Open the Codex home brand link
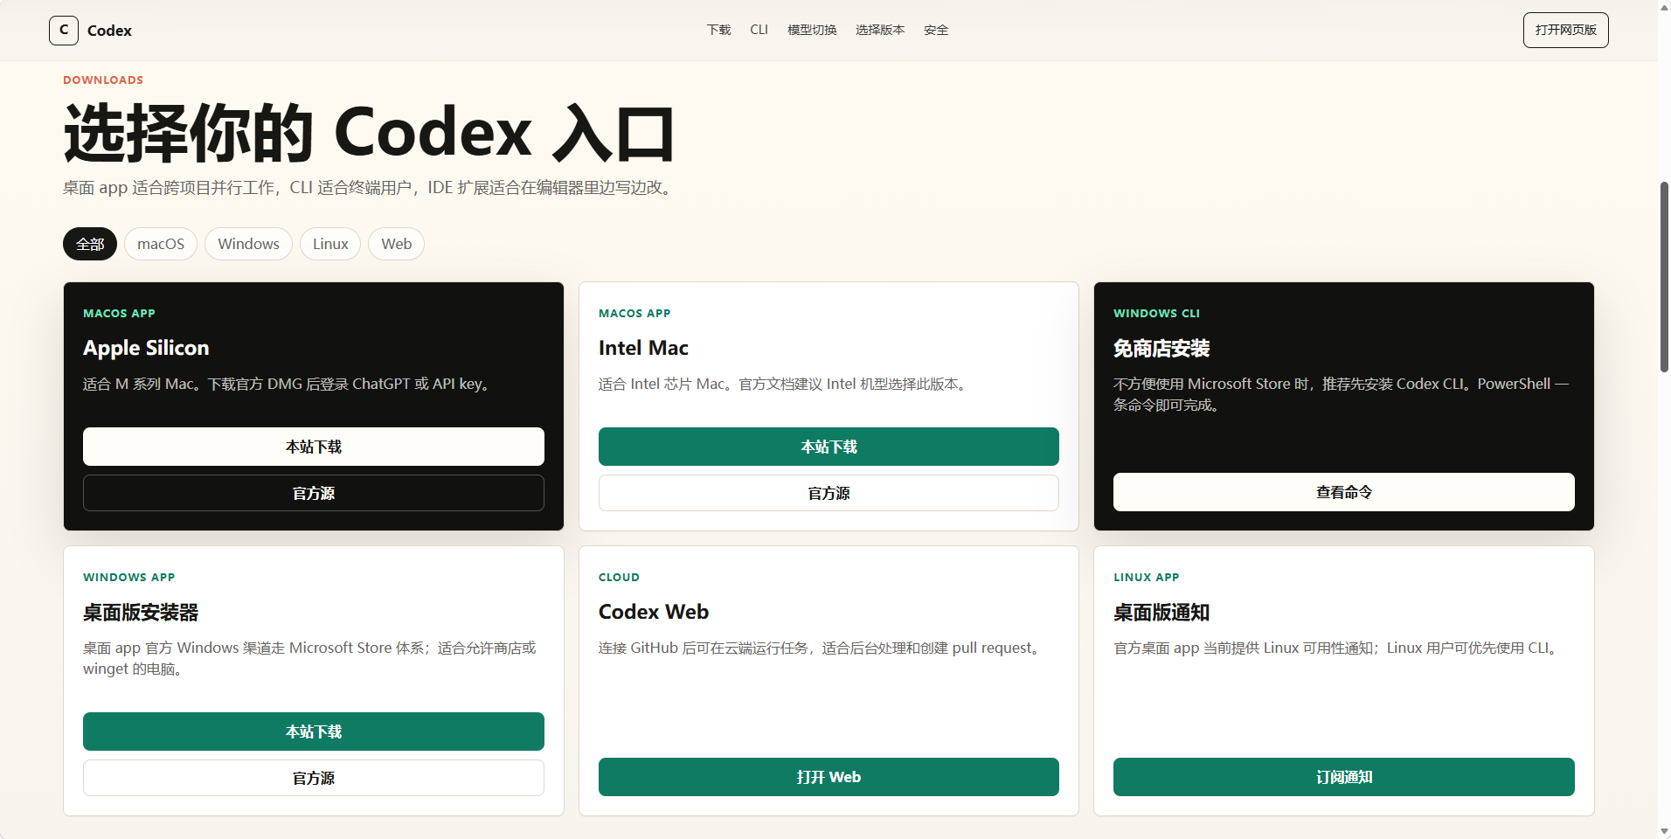The image size is (1671, 839). [91, 31]
